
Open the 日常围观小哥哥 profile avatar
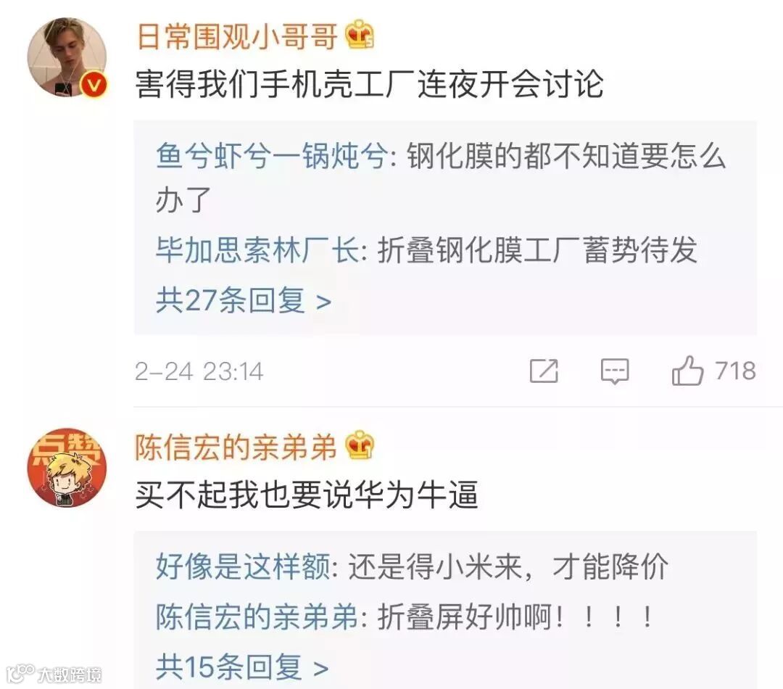coord(67,57)
